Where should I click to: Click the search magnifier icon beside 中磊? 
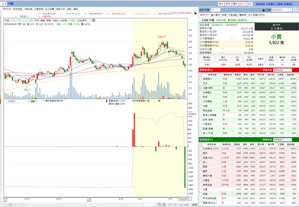pyautogui.click(x=3, y=4)
